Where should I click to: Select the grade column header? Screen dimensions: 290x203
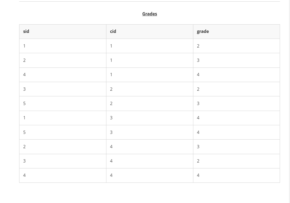point(236,31)
